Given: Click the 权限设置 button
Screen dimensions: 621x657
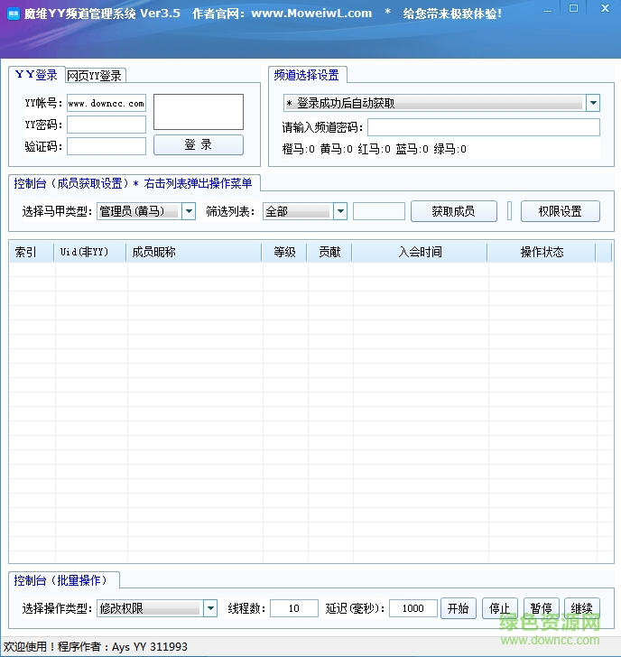Looking at the screenshot, I should coord(561,211).
